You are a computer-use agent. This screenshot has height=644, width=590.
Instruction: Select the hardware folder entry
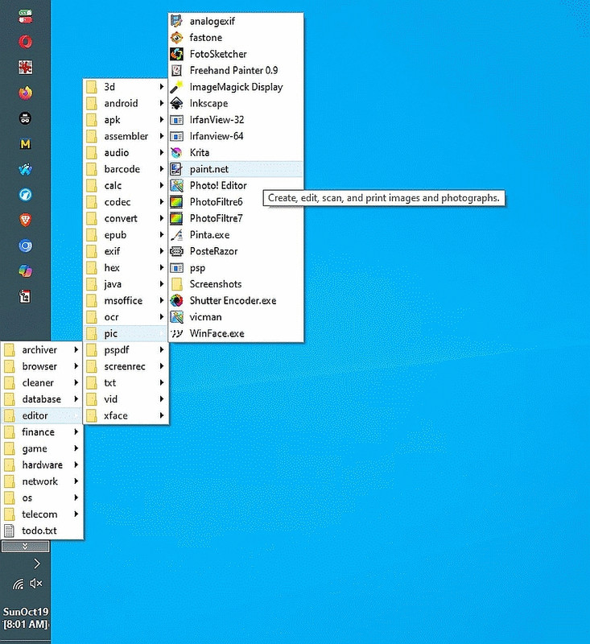42,464
